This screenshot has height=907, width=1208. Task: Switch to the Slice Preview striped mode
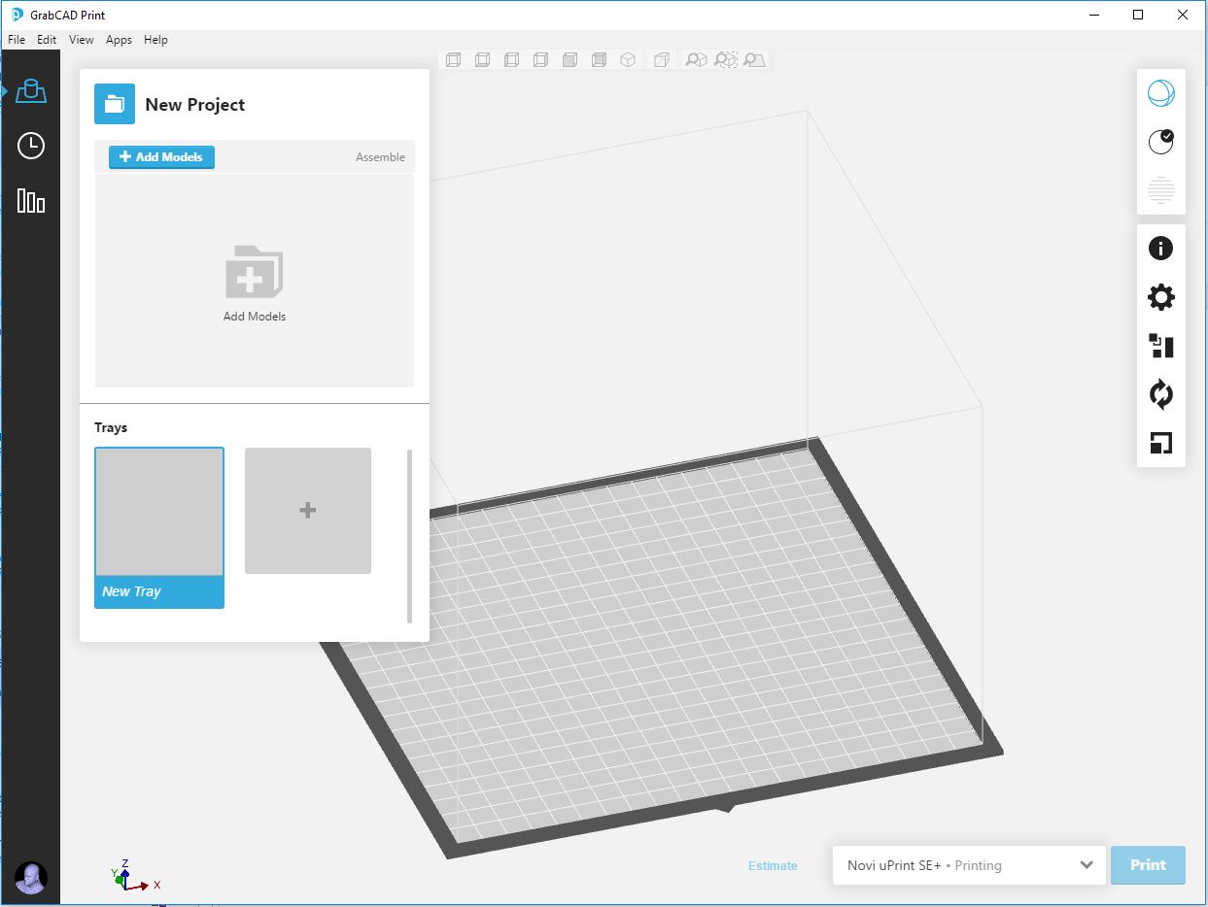click(1161, 190)
